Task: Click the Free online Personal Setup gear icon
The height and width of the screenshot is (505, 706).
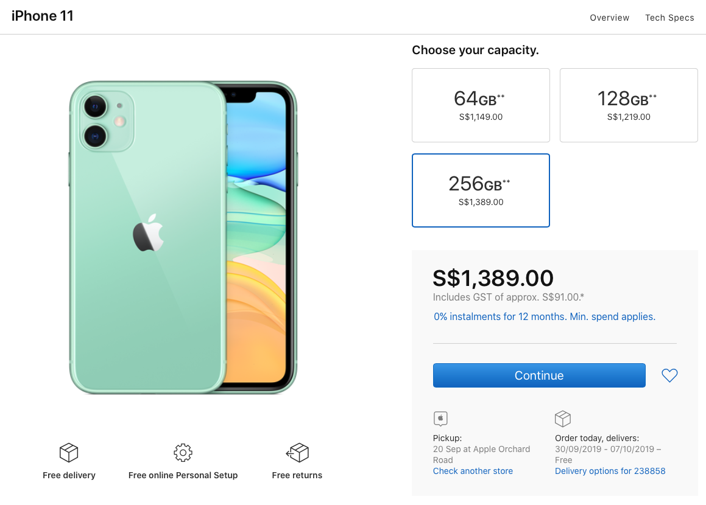Action: point(182,452)
